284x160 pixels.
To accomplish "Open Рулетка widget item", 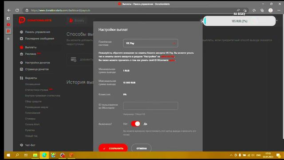I will [30, 130].
